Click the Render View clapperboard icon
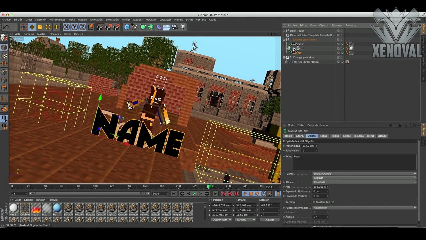 pos(100,27)
